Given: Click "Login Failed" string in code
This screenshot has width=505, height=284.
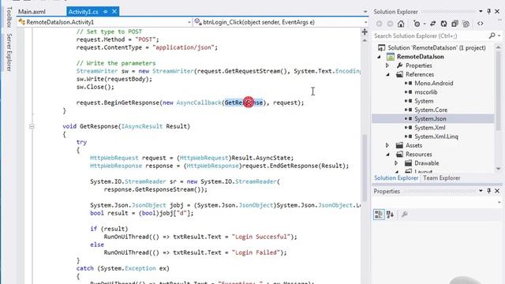Looking at the screenshot, I should [x=256, y=252].
